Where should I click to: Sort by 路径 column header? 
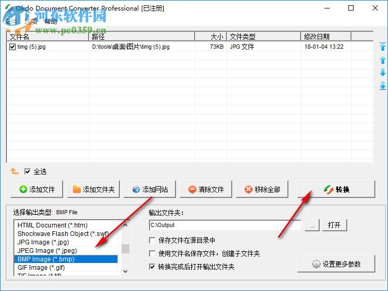point(142,37)
